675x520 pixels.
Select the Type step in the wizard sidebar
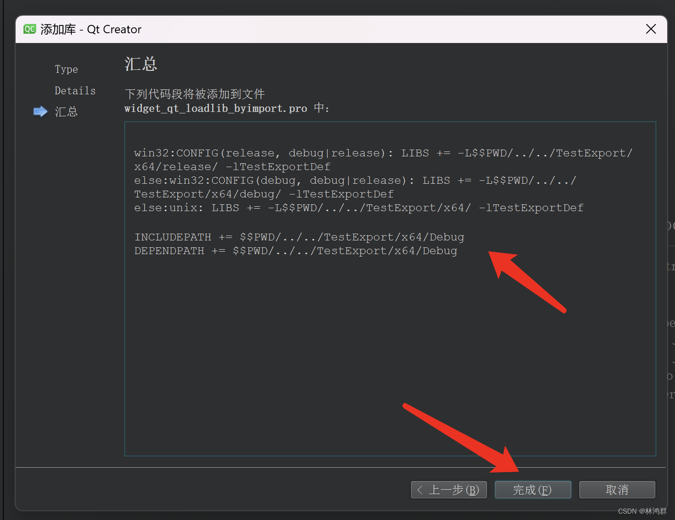(67, 69)
